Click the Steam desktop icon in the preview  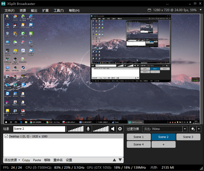pyautogui.click(x=23, y=68)
